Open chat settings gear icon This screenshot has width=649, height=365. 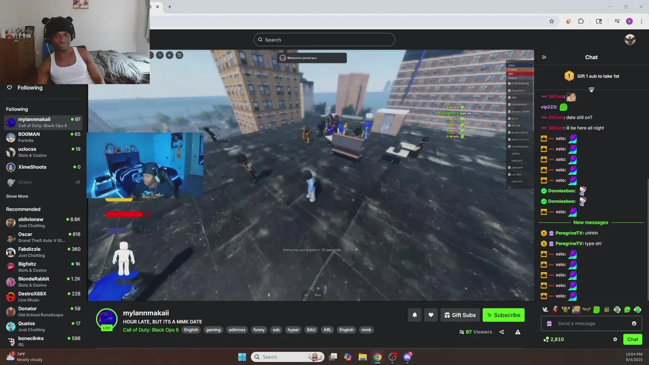point(615,339)
